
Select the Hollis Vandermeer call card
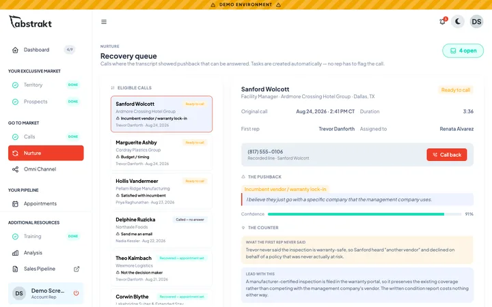point(161,191)
